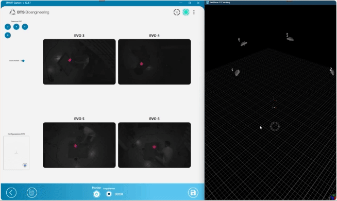
Task: Click the EVO 4 camera preview
Action: (154, 62)
